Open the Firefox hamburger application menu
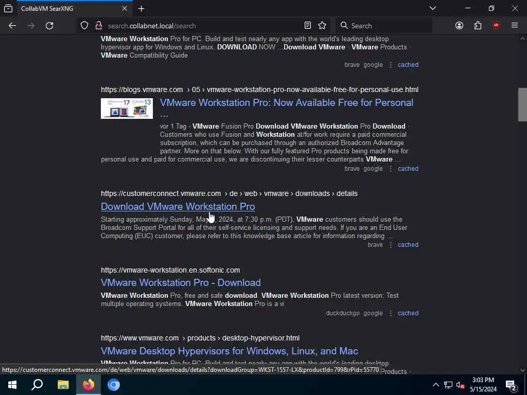The image size is (527, 395). (515, 26)
